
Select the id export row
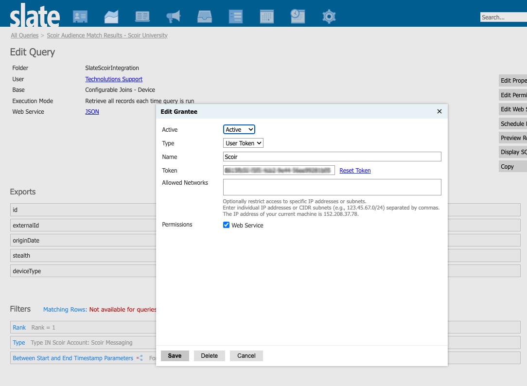83,210
